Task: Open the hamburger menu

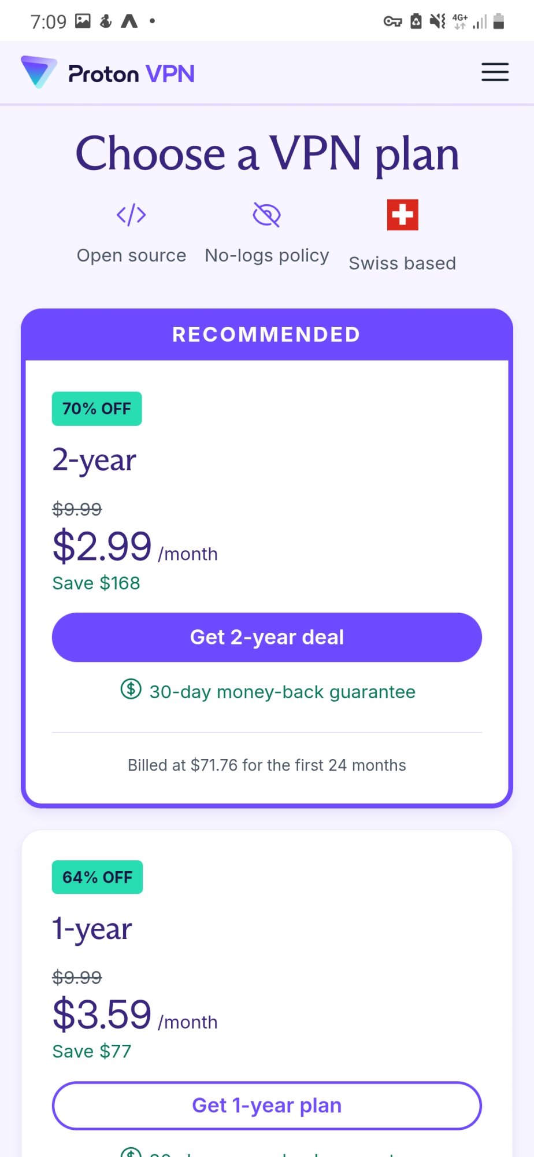Action: click(x=495, y=72)
